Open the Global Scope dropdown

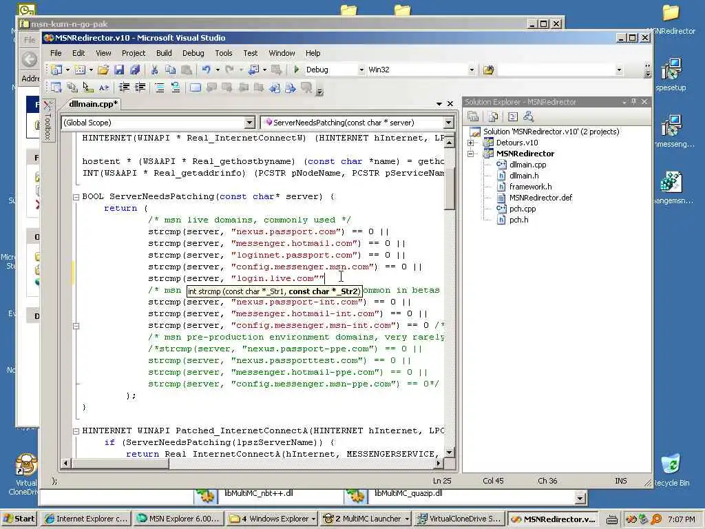[x=249, y=123]
